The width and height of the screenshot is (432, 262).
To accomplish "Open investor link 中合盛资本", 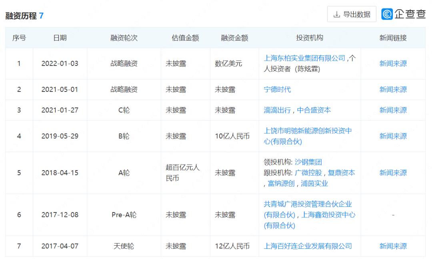I will [x=314, y=110].
